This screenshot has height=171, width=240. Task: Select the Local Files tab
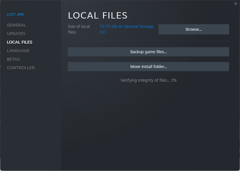[20, 42]
